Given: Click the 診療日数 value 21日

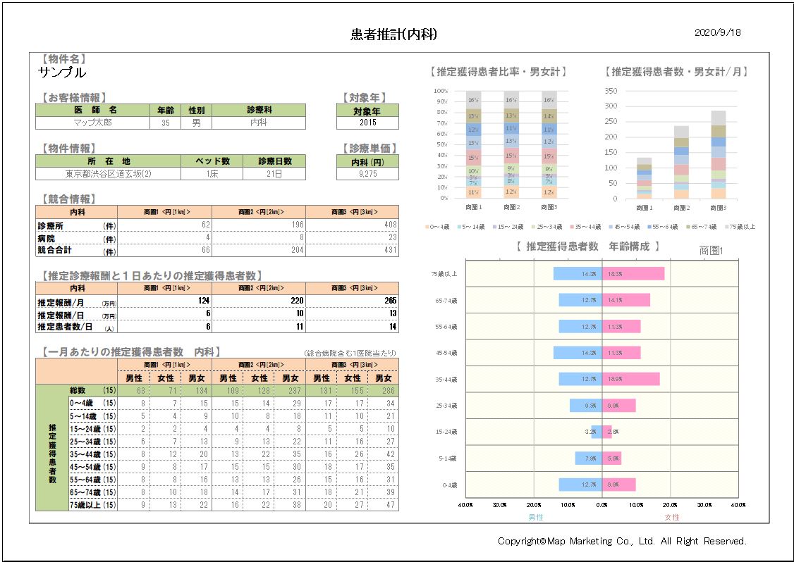Looking at the screenshot, I should pyautogui.click(x=274, y=173).
